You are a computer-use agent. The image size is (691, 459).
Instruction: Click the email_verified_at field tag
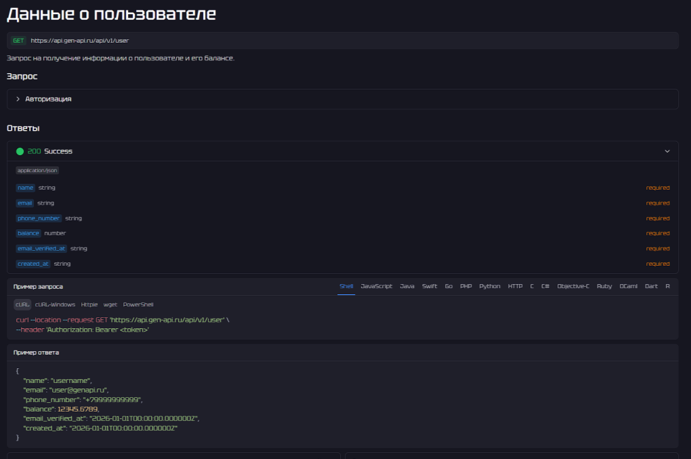[x=41, y=249]
